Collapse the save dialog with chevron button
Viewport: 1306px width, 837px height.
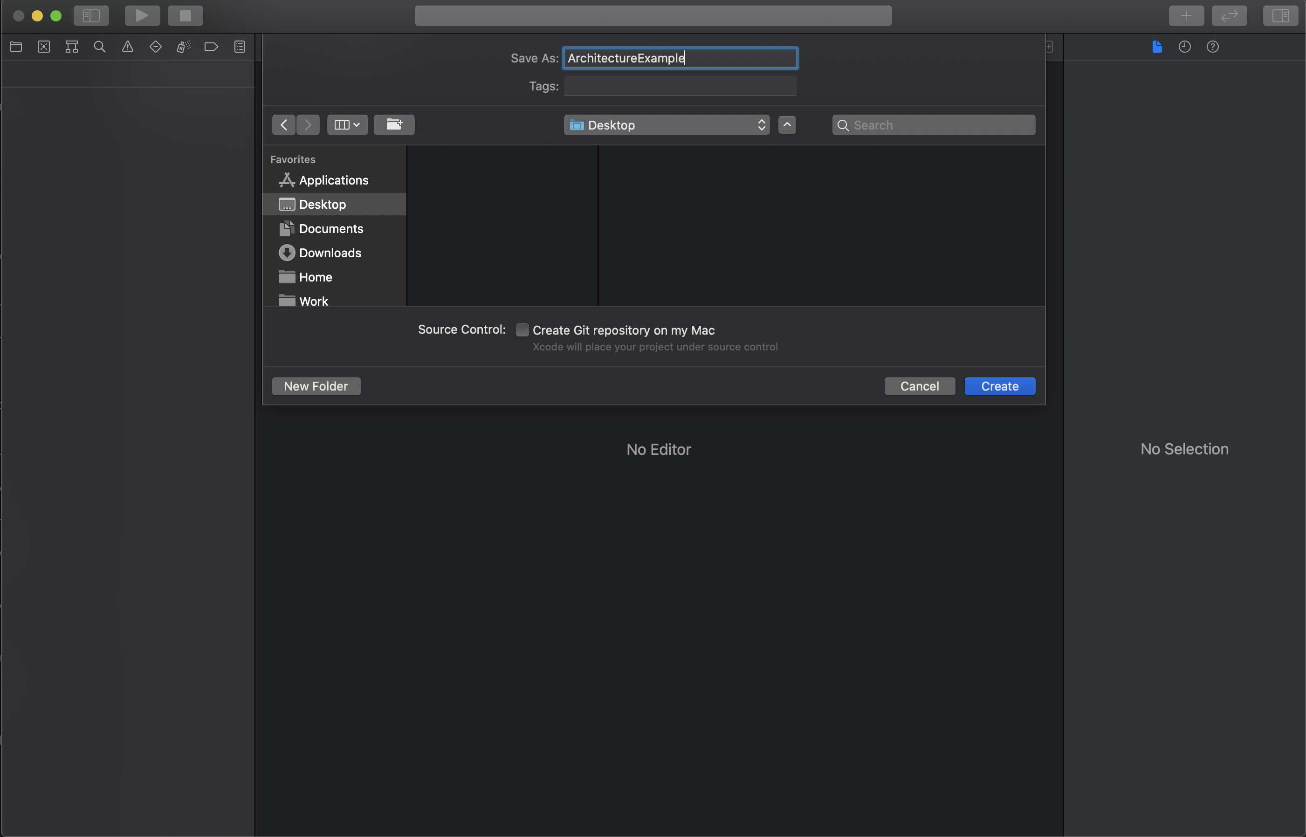(787, 125)
